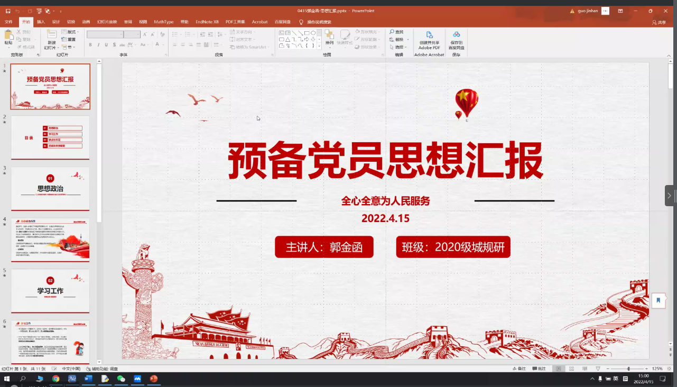Save to Baidu Netdisk icon
Viewport: 677px width, 387px height.
[x=456, y=35]
